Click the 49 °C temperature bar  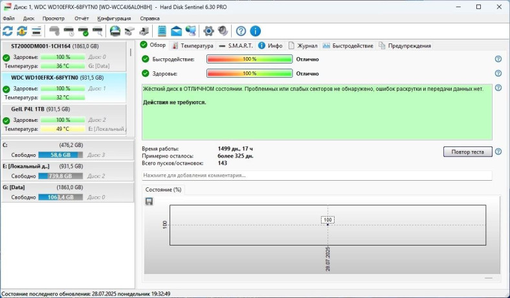[x=63, y=129]
